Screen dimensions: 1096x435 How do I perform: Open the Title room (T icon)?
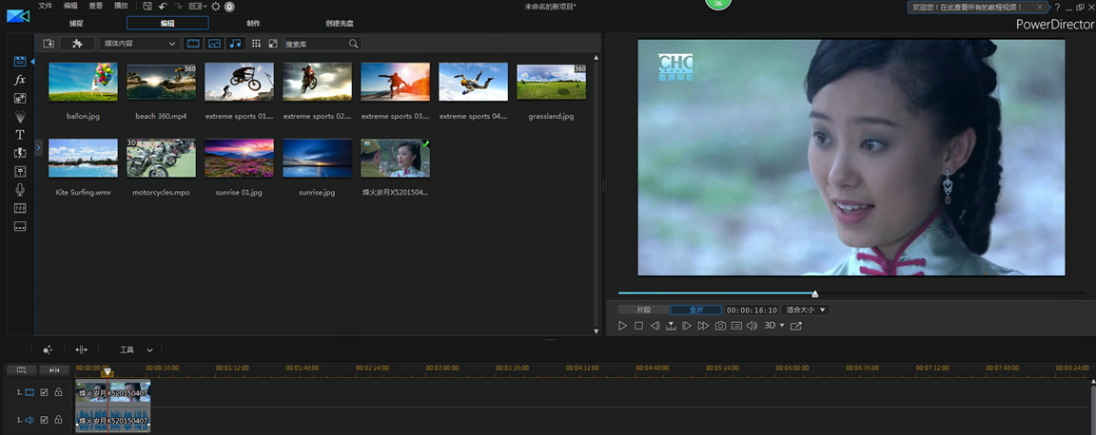pyautogui.click(x=19, y=135)
